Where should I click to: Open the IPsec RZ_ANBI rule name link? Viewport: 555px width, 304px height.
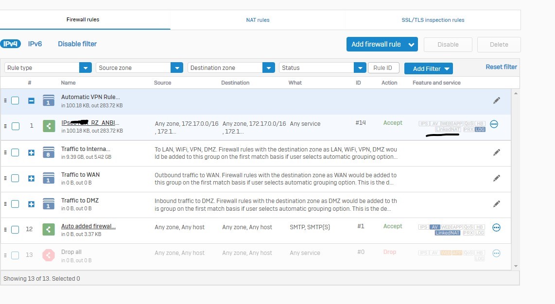pos(90,123)
